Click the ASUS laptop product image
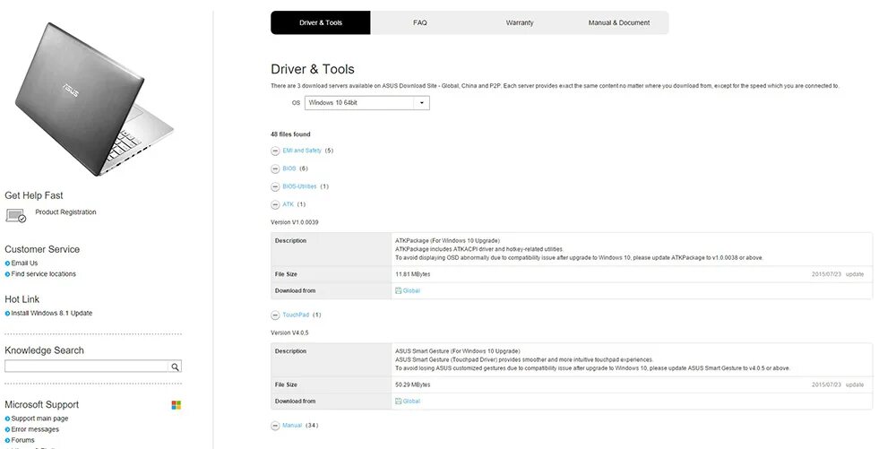The width and height of the screenshot is (896, 449). pyautogui.click(x=94, y=99)
